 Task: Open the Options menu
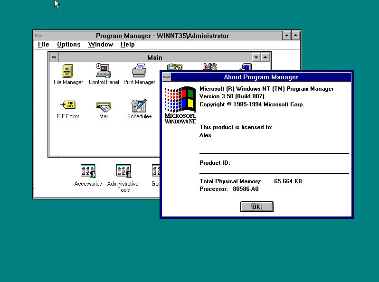coord(69,45)
